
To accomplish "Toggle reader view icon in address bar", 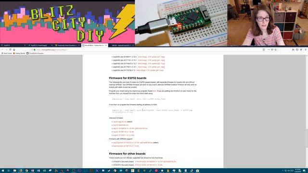I will click(x=264, y=50).
